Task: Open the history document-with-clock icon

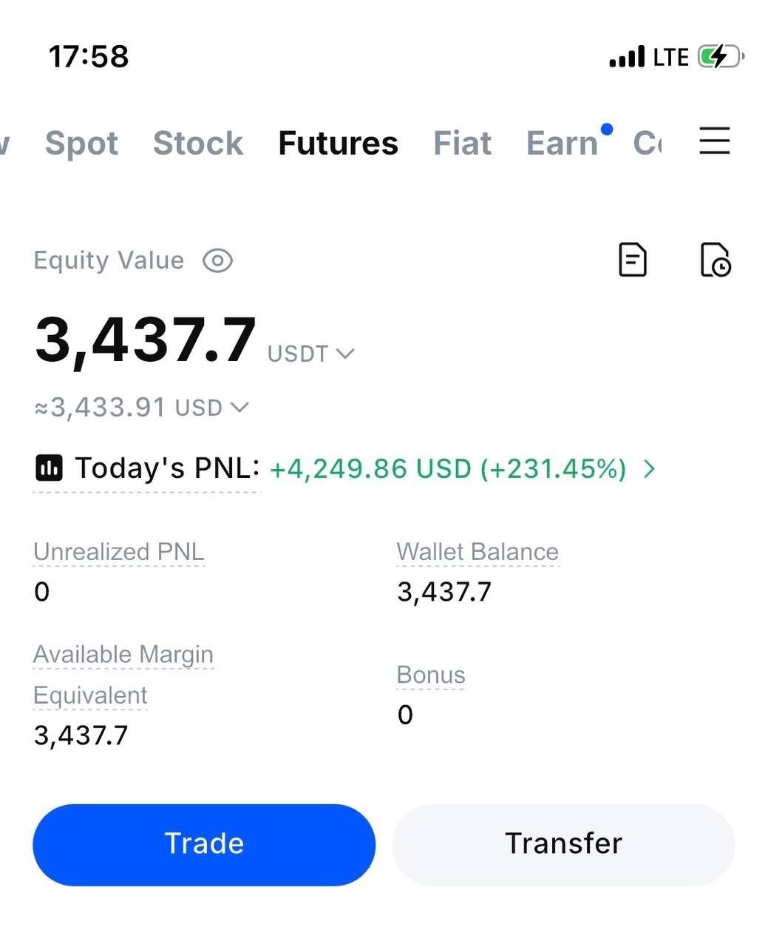Action: click(715, 260)
